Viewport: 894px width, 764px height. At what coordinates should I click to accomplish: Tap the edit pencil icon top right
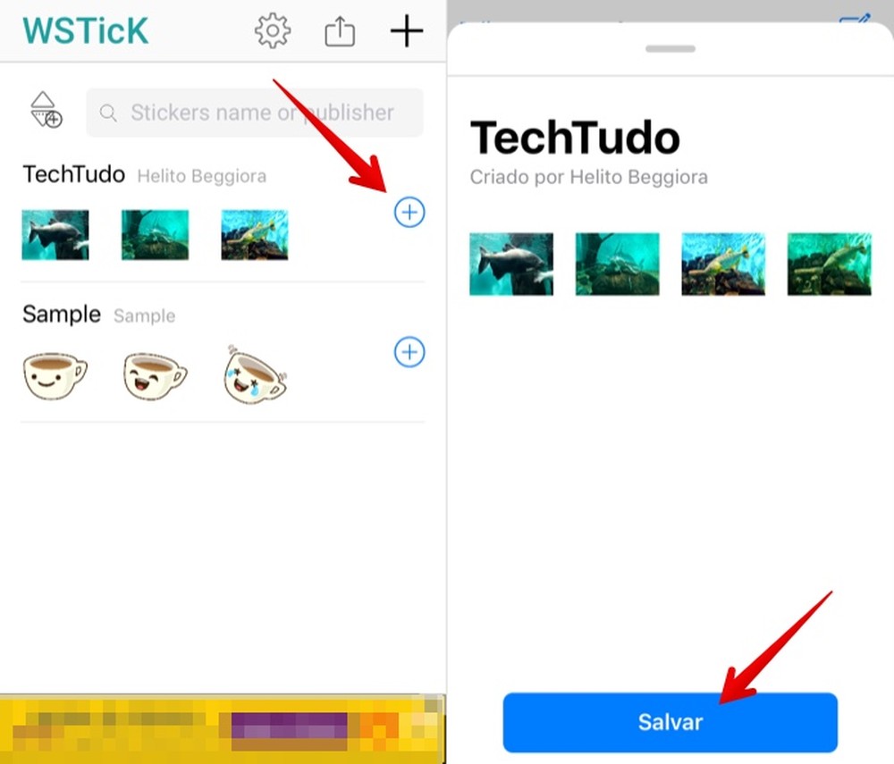pos(856,18)
